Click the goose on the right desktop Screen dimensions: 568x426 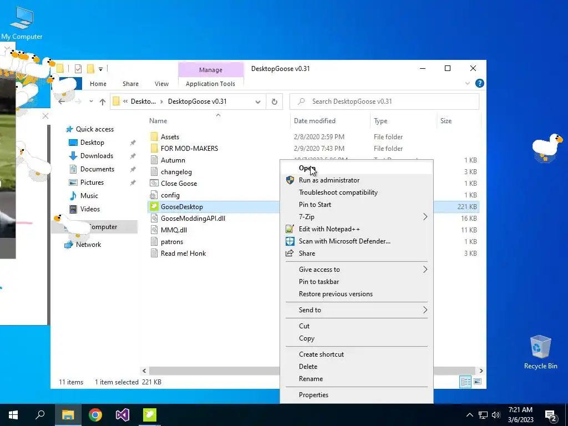547,148
